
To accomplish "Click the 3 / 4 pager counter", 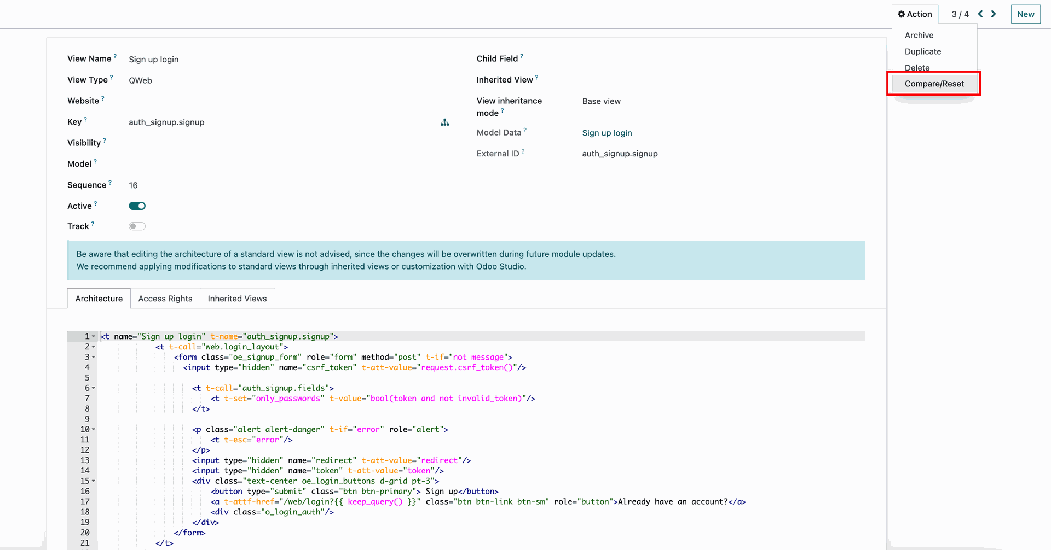I will [960, 14].
